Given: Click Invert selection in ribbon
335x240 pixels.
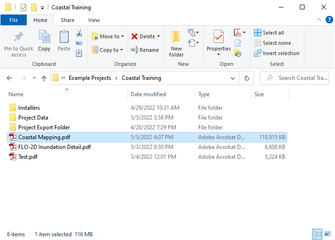Looking at the screenshot, I should point(276,53).
